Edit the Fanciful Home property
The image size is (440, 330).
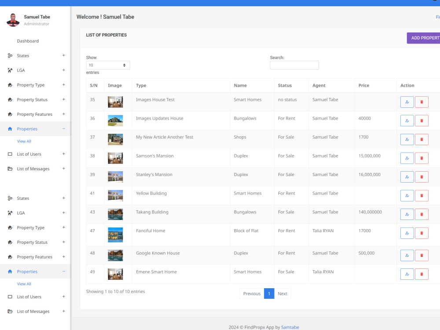407,233
